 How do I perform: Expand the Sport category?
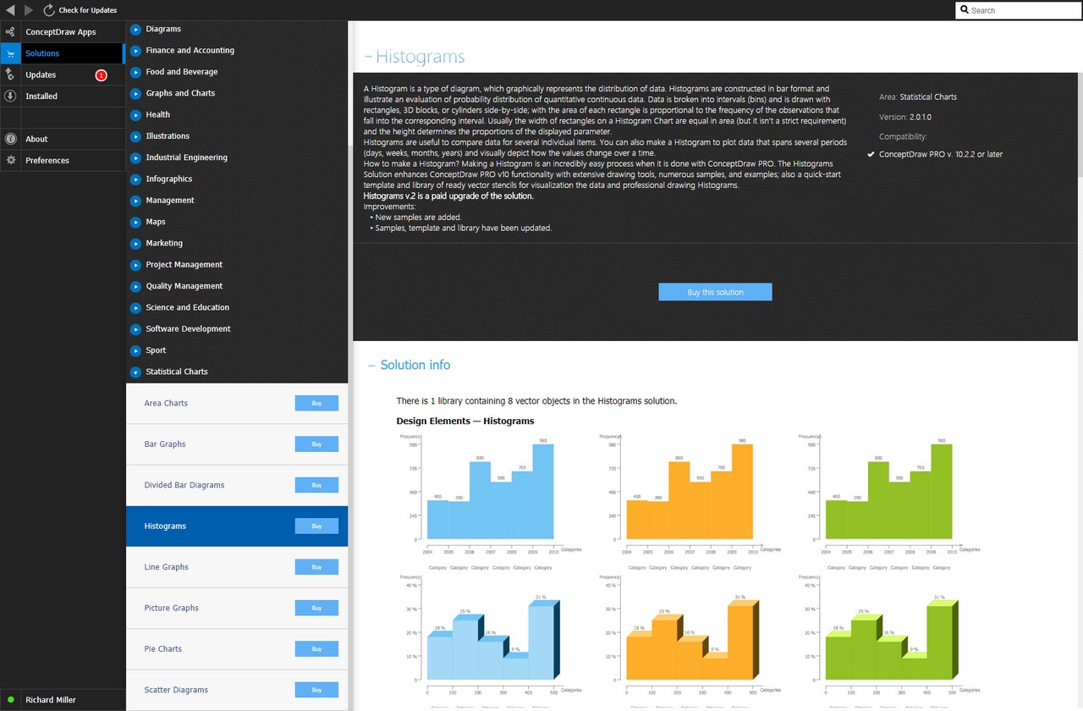135,350
